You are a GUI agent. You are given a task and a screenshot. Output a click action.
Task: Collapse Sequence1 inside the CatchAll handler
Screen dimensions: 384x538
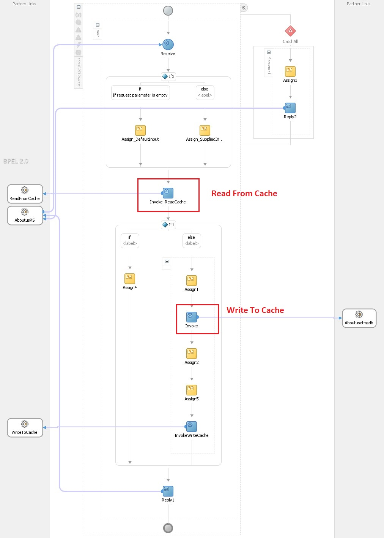pos(269,52)
